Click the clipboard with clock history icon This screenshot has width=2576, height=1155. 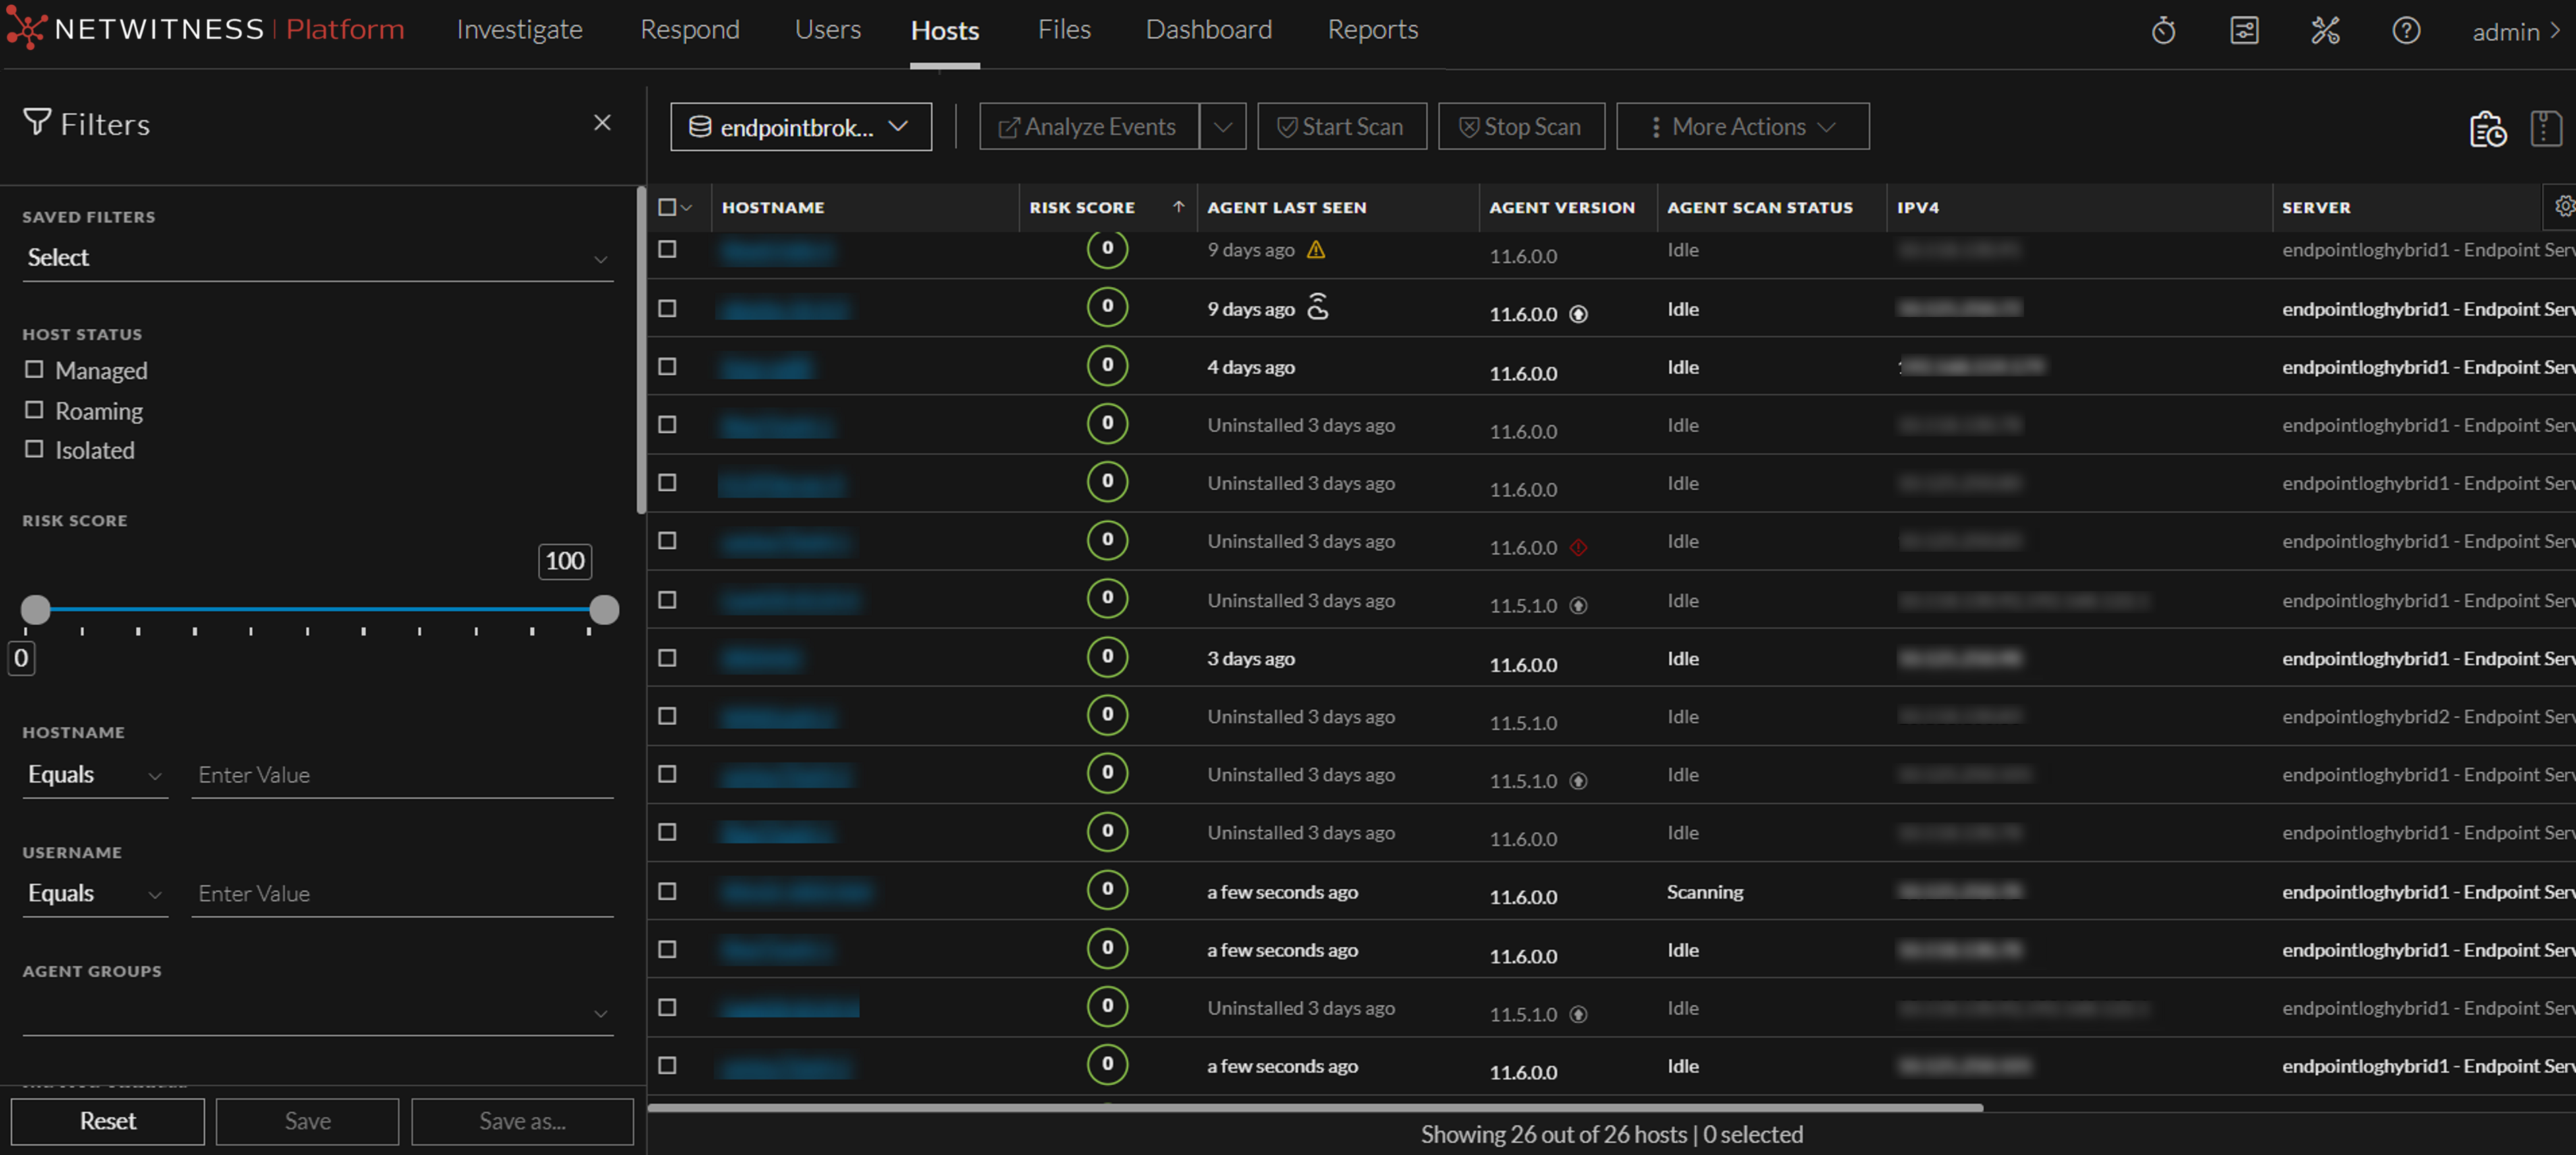point(2487,128)
